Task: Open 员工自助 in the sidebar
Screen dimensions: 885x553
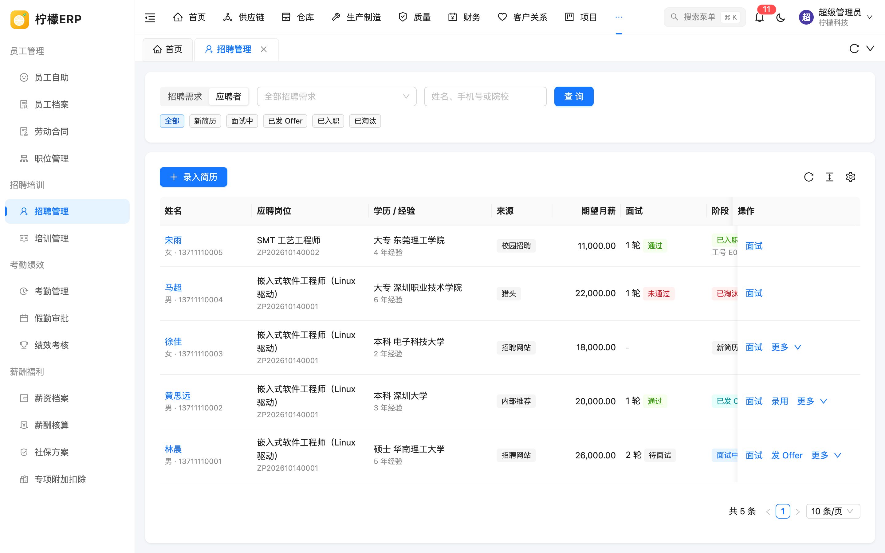Action: [x=67, y=77]
